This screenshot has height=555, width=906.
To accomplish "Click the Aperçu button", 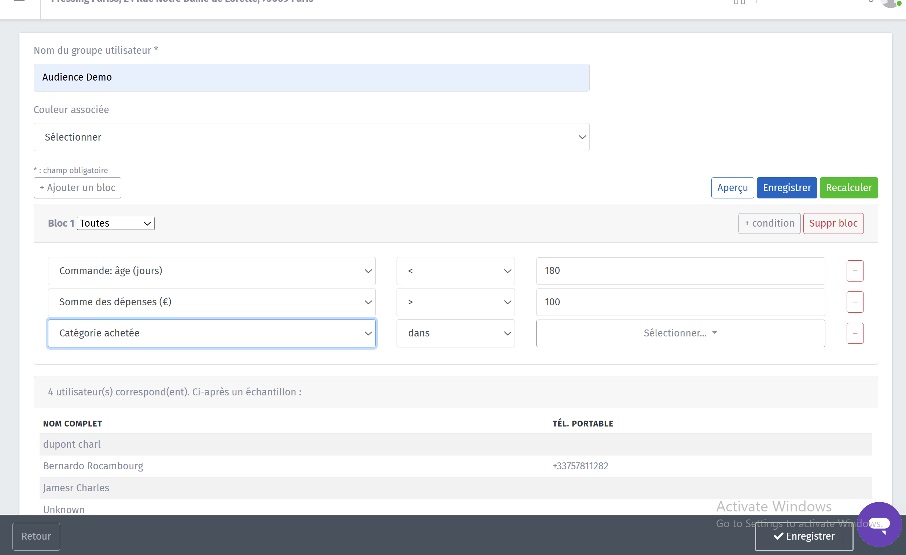I will click(x=732, y=188).
